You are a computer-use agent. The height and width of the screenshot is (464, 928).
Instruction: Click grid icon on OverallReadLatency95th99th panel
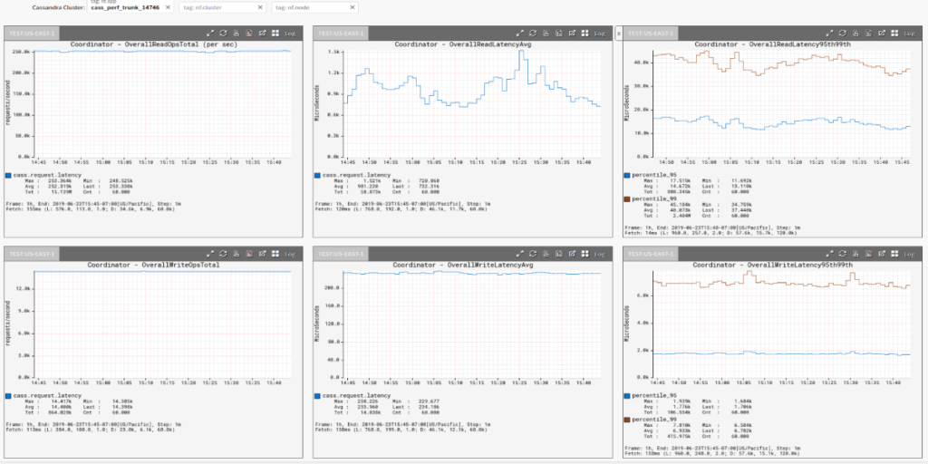[894, 34]
